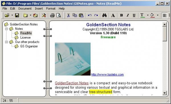
Task: Click the notebook icon beside License
Action: click(x=17, y=38)
